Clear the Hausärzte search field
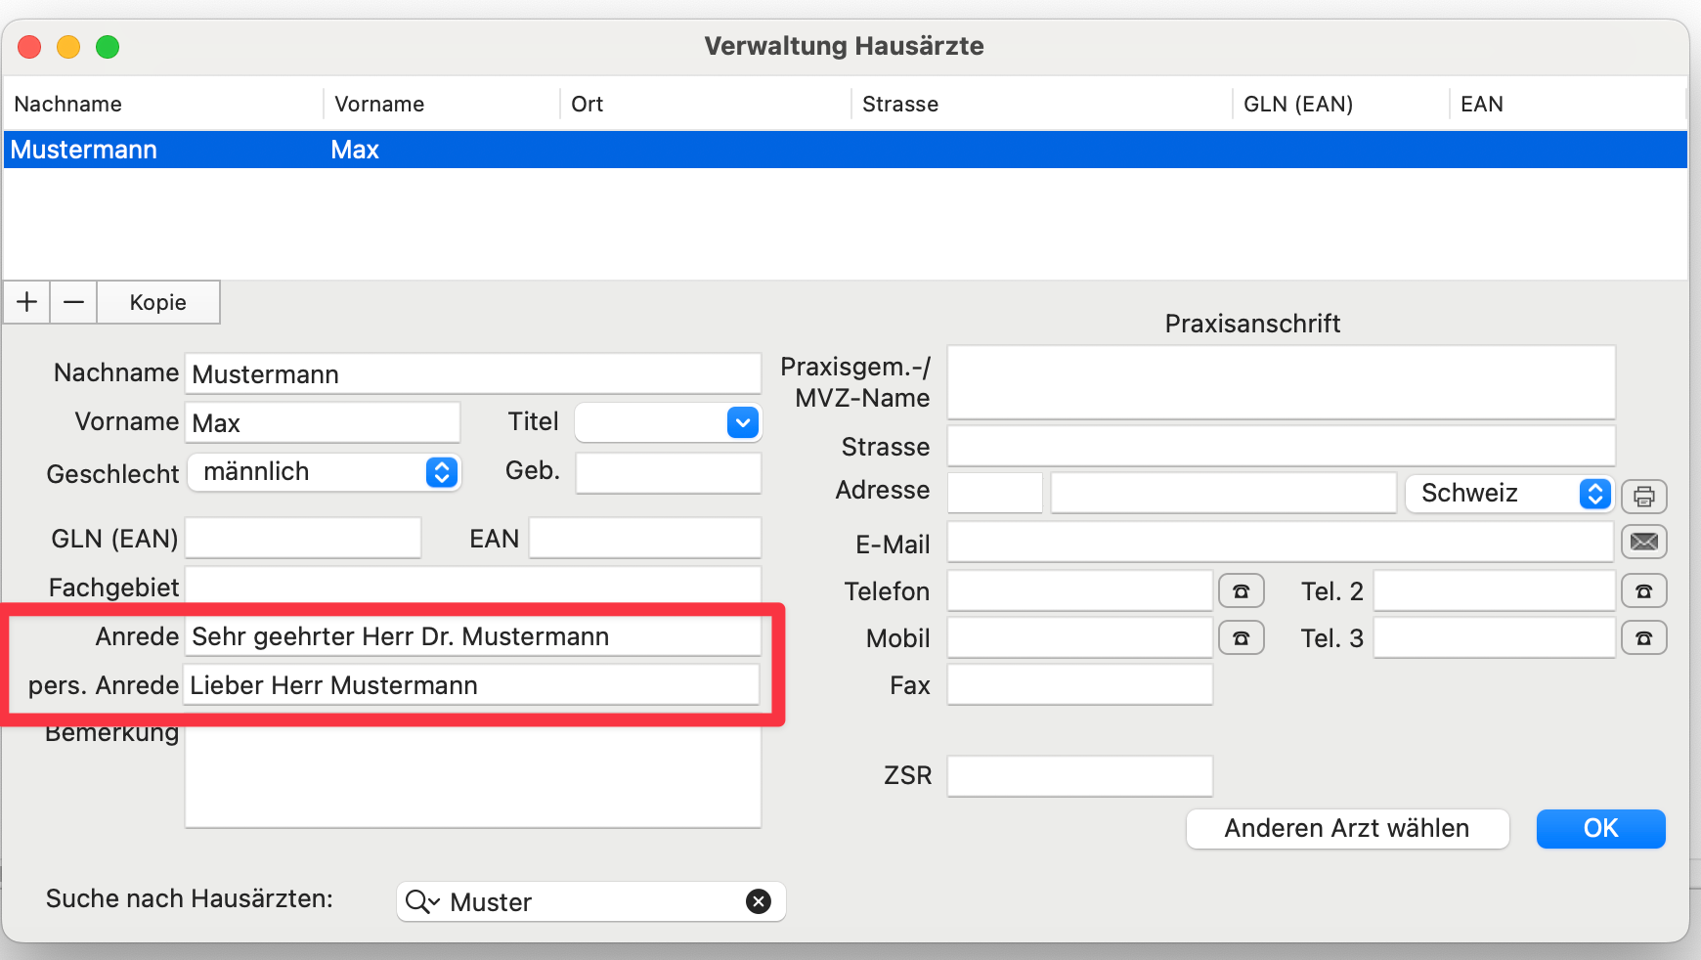Screen dimensions: 1701x960 pyautogui.click(x=759, y=901)
